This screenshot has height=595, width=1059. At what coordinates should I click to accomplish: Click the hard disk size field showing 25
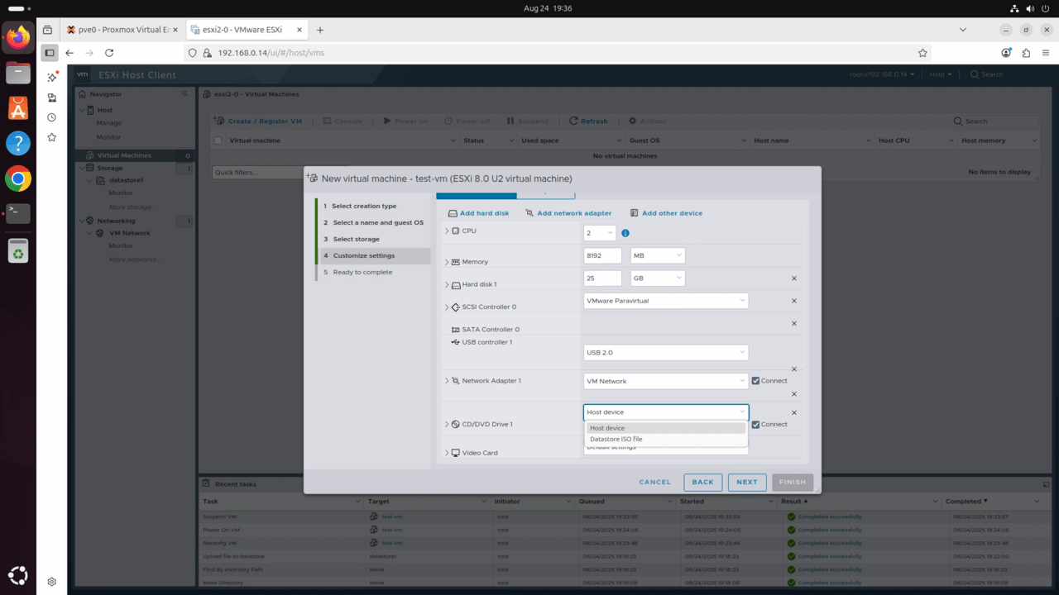tap(602, 278)
